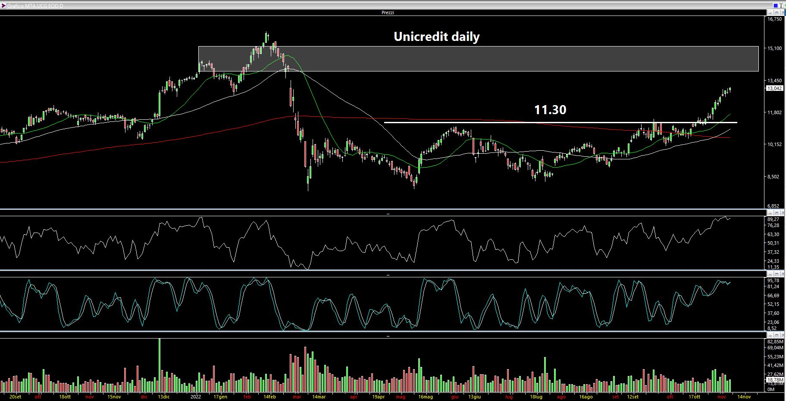Click the 'Prezzi' pane header label
786x401 pixels.
point(388,12)
